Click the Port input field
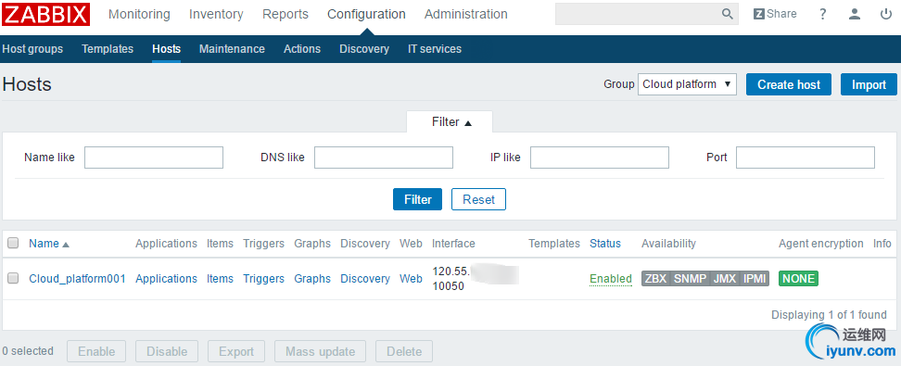 pos(805,158)
